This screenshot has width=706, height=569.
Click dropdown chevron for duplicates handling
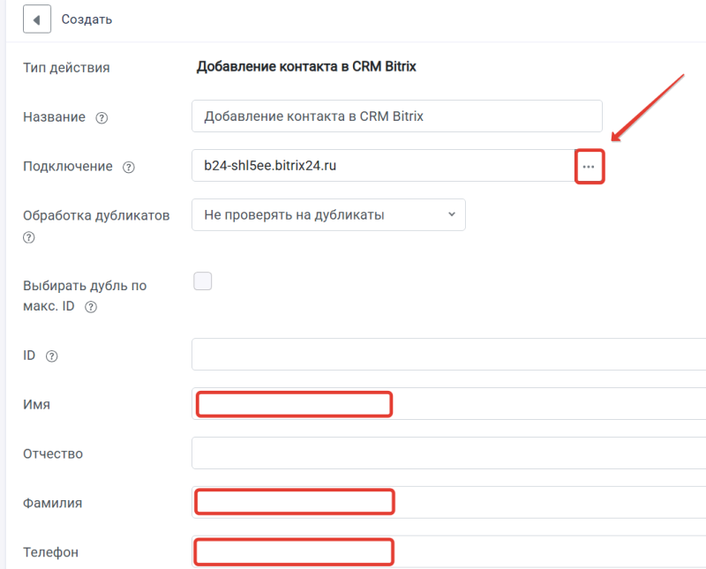pyautogui.click(x=452, y=214)
